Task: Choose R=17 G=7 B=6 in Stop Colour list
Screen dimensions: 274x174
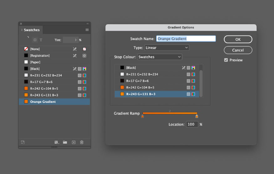Action: (x=157, y=81)
